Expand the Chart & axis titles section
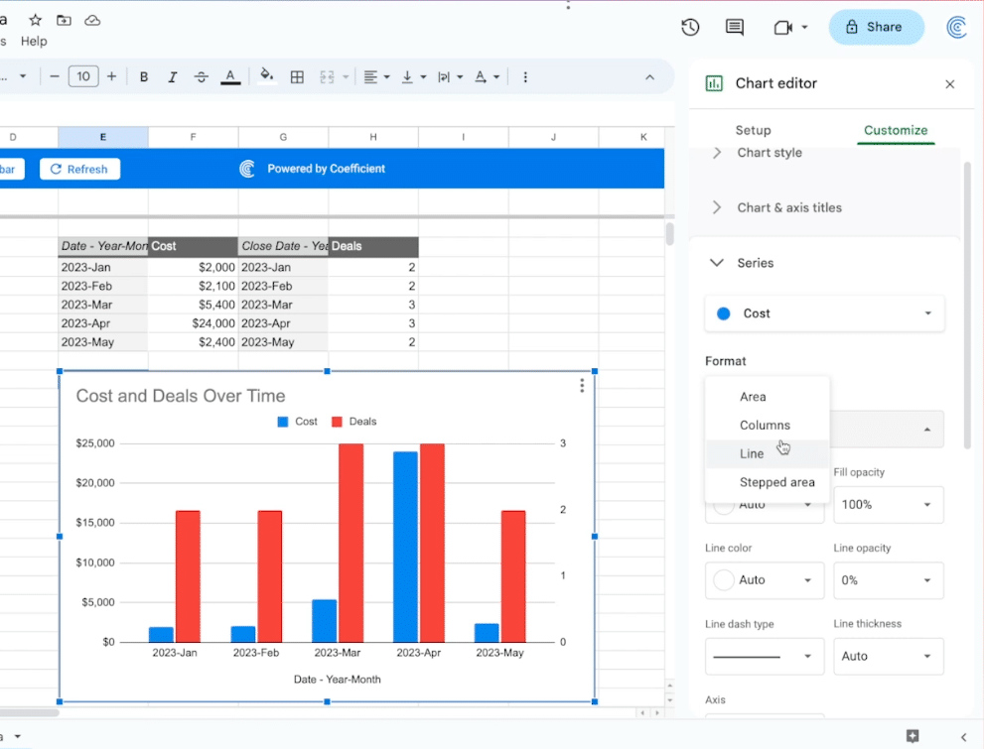The height and width of the screenshot is (749, 984). 789,207
